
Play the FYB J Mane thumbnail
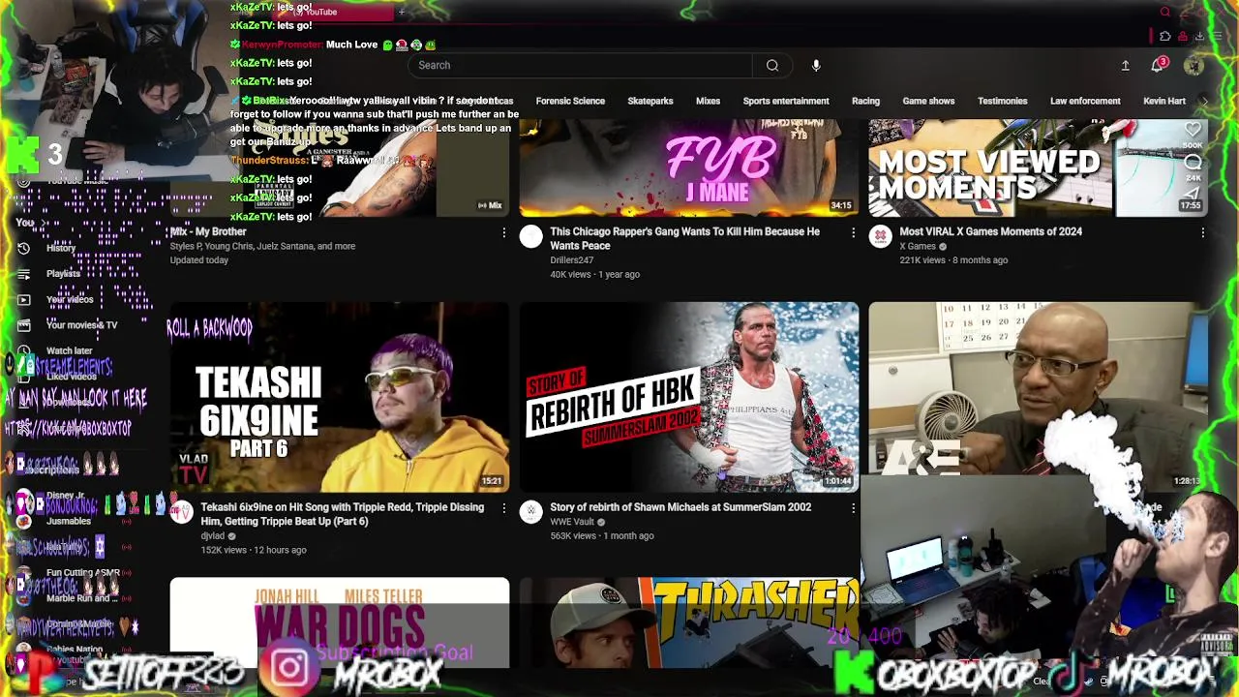point(688,167)
